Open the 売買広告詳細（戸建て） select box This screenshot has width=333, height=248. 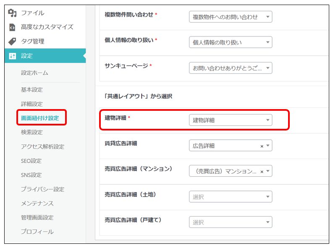[x=231, y=222]
